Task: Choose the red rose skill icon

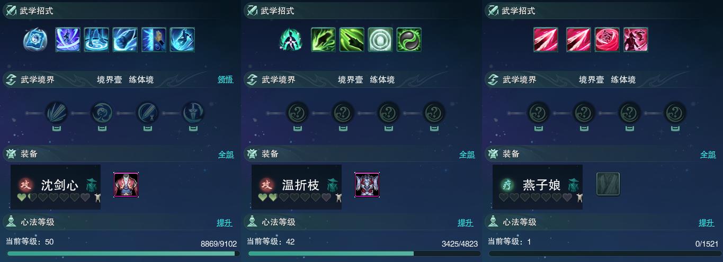Action: tap(607, 40)
